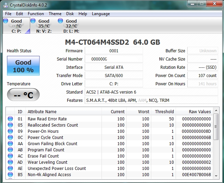The height and width of the screenshot is (183, 224).
Task: Open the Help menu
Action: click(x=83, y=14)
